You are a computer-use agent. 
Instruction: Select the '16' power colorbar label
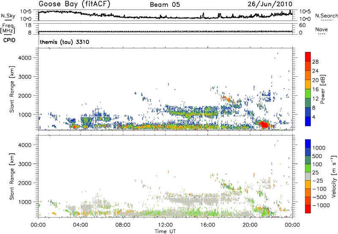click(315, 90)
